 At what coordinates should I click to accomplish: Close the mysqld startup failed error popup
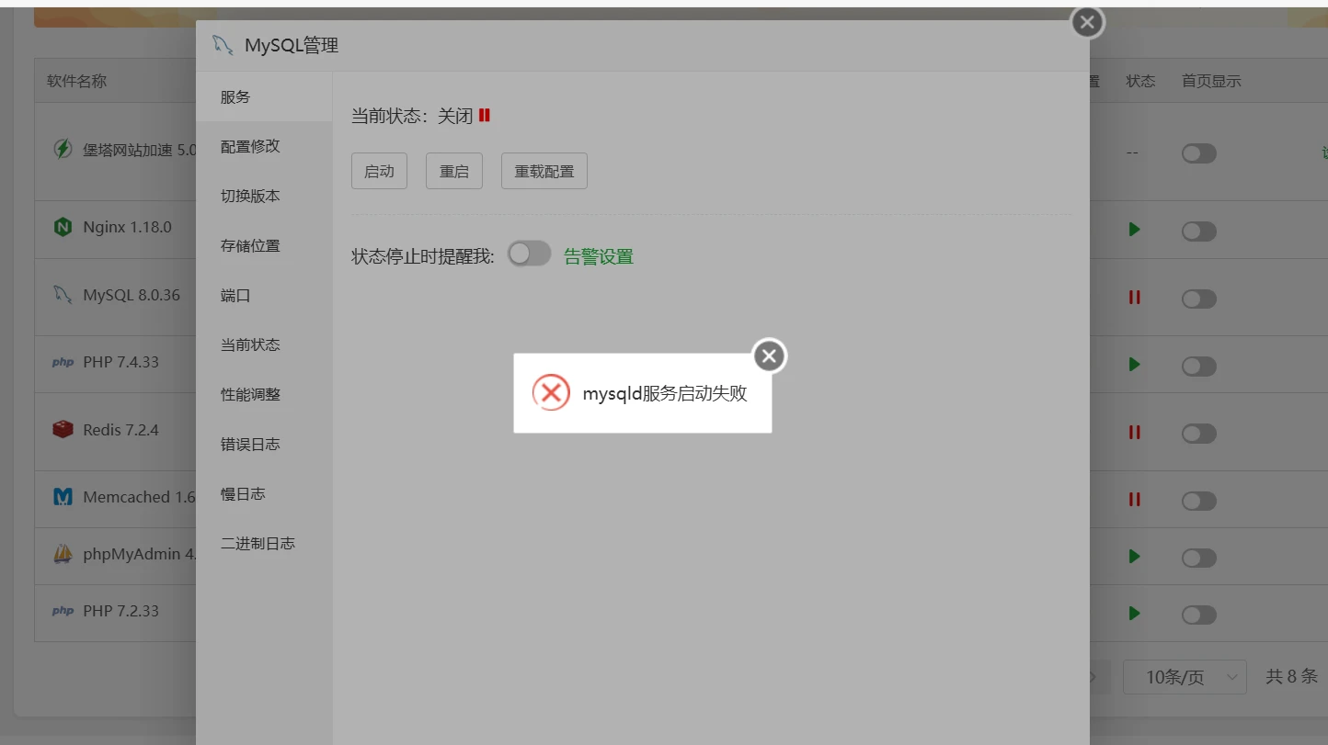click(x=769, y=356)
